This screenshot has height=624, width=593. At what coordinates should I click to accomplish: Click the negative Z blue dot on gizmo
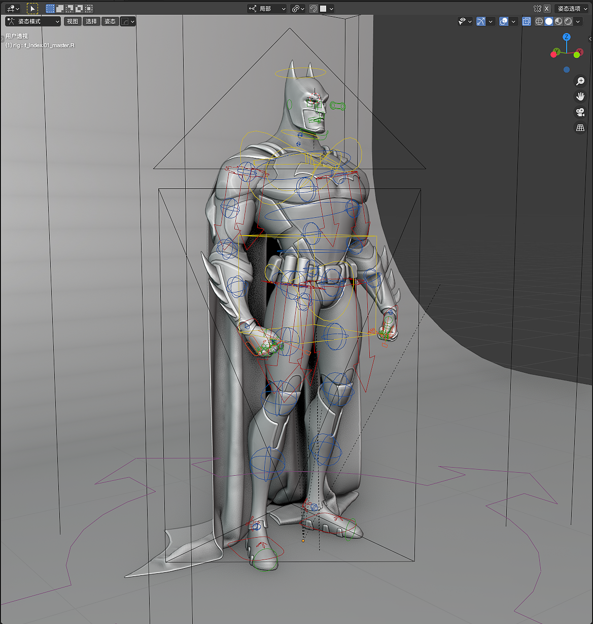point(567,70)
